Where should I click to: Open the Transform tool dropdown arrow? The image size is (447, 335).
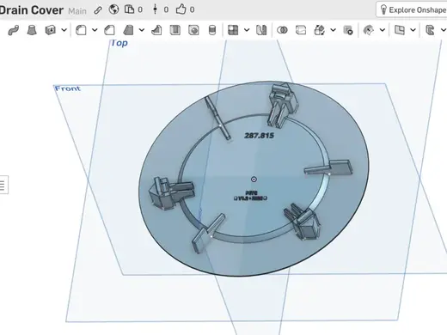click(333, 30)
